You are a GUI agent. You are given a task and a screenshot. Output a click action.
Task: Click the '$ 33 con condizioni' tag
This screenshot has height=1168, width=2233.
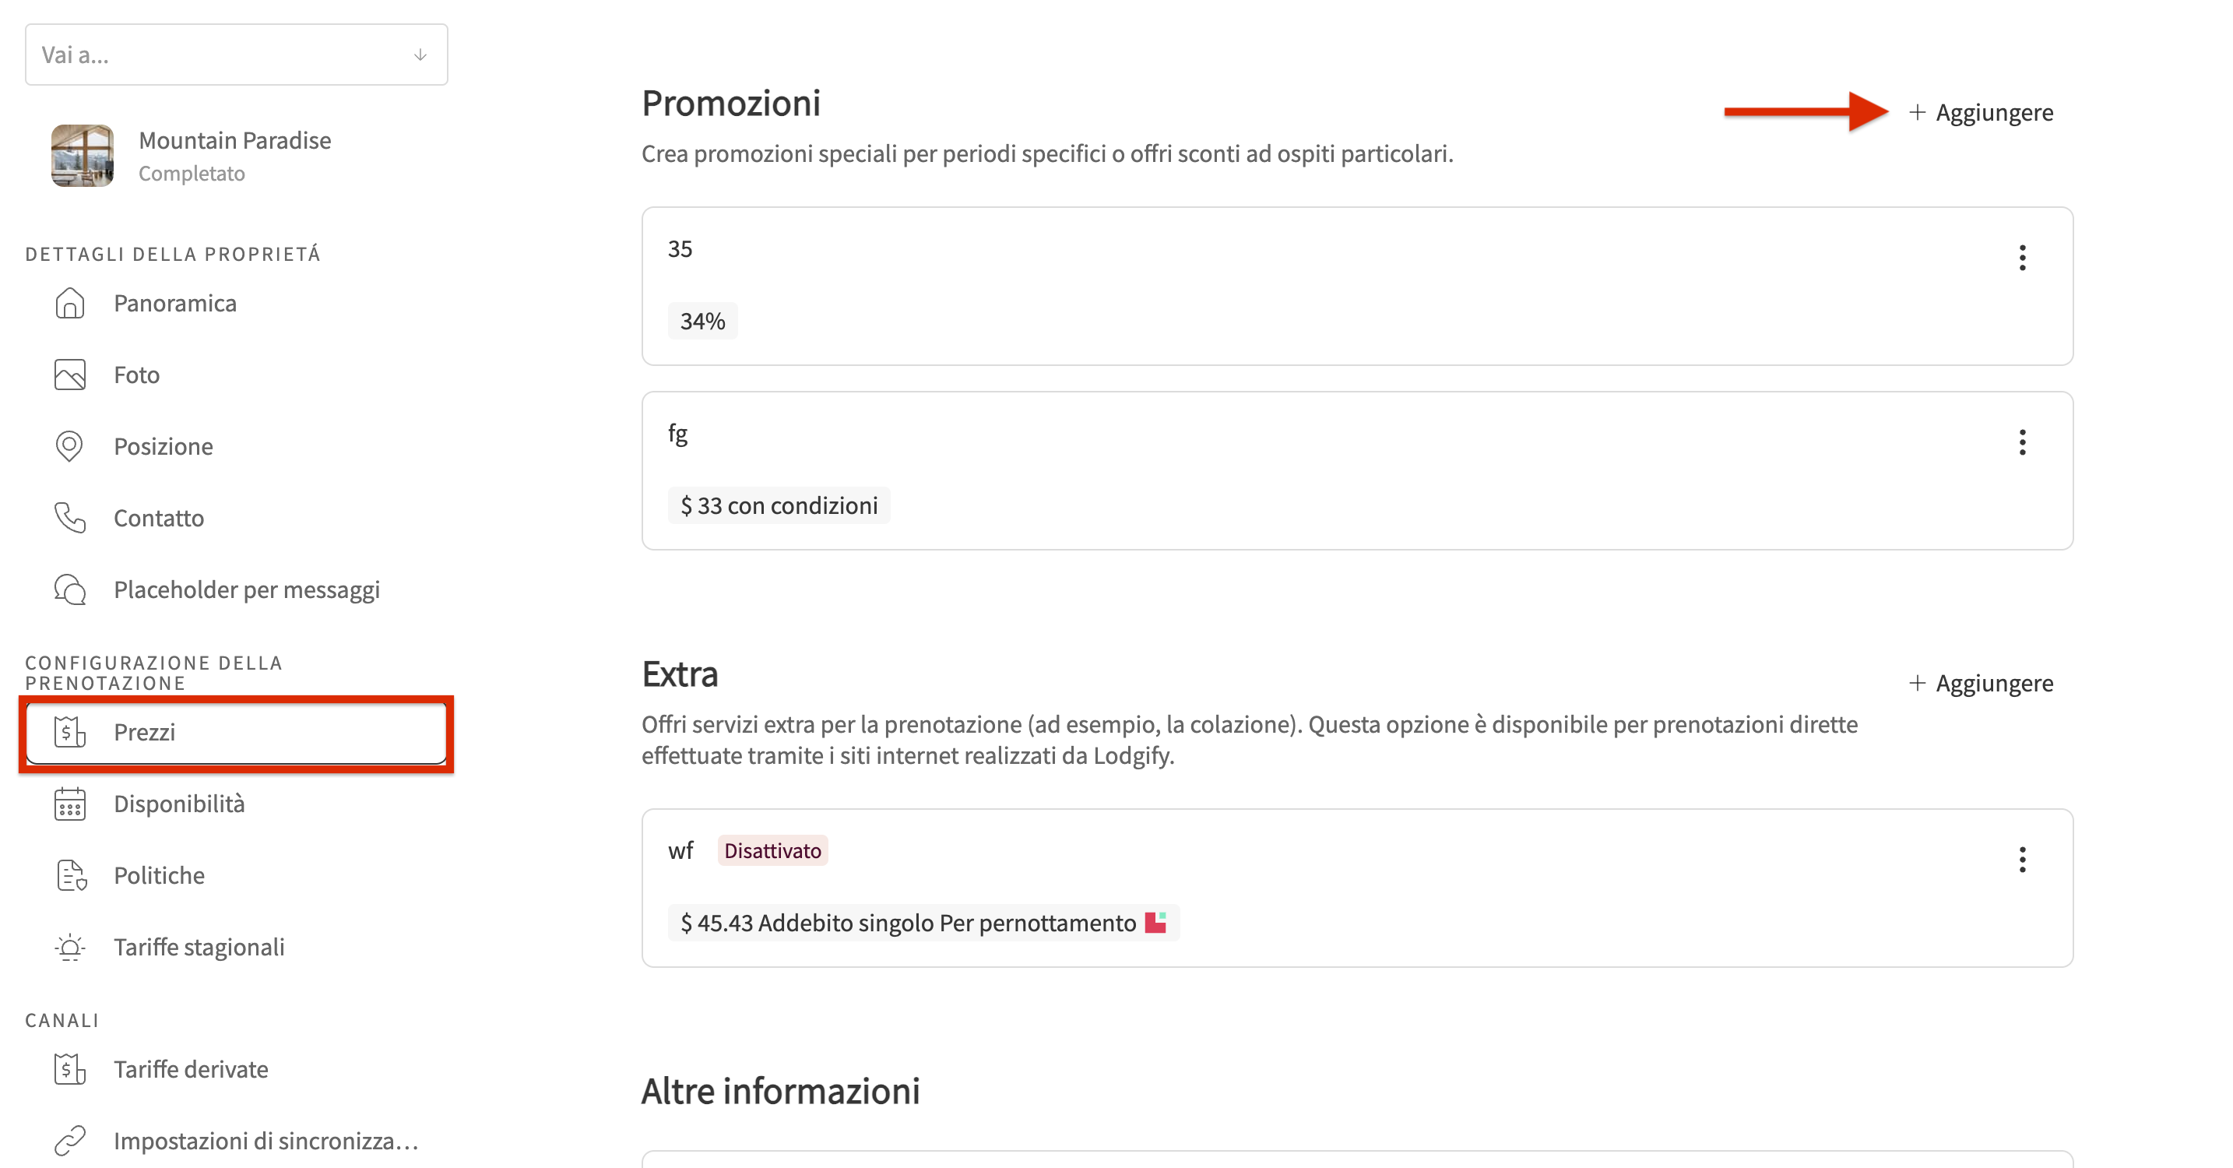(779, 505)
